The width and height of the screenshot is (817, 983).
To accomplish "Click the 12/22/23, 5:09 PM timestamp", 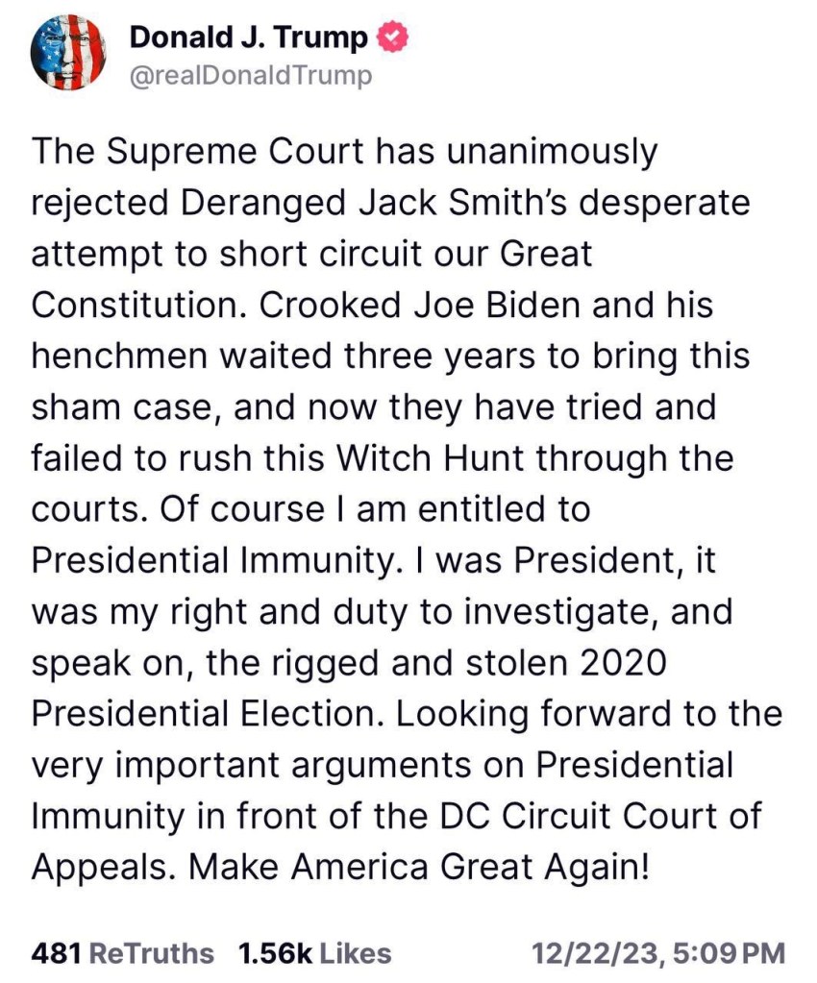I will [658, 952].
